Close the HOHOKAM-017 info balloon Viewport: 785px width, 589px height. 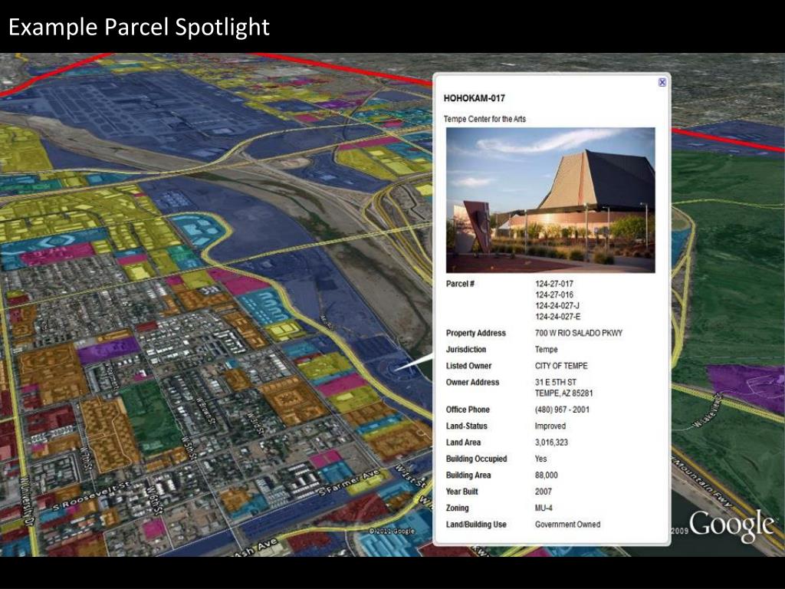pyautogui.click(x=662, y=82)
